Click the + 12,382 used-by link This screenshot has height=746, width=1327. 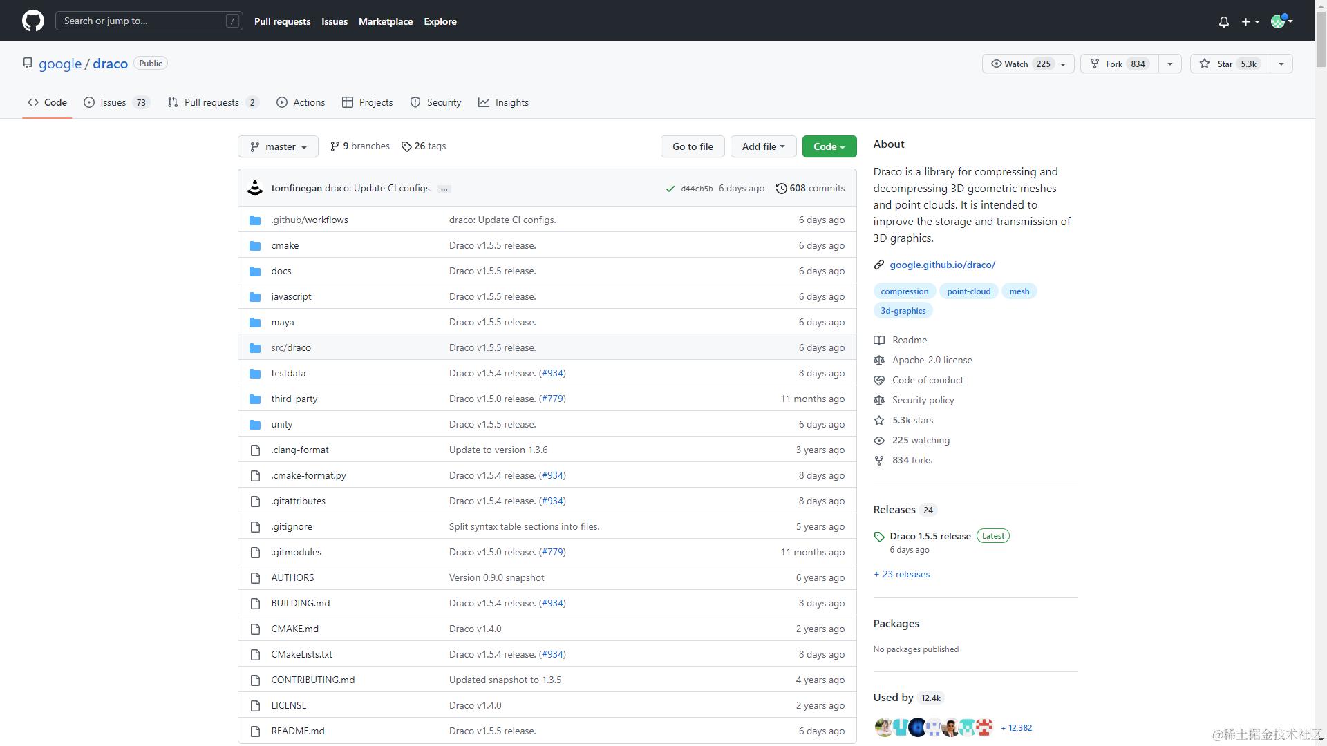(1017, 727)
